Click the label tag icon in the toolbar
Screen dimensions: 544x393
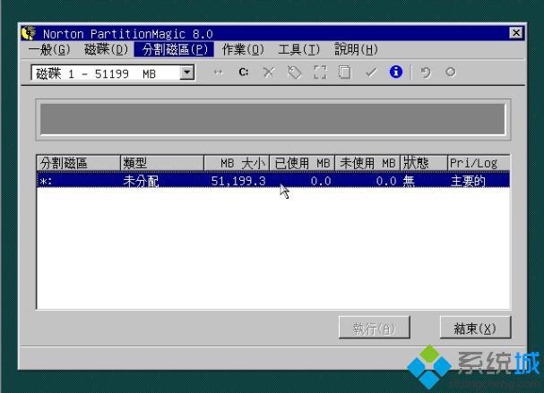tap(294, 73)
